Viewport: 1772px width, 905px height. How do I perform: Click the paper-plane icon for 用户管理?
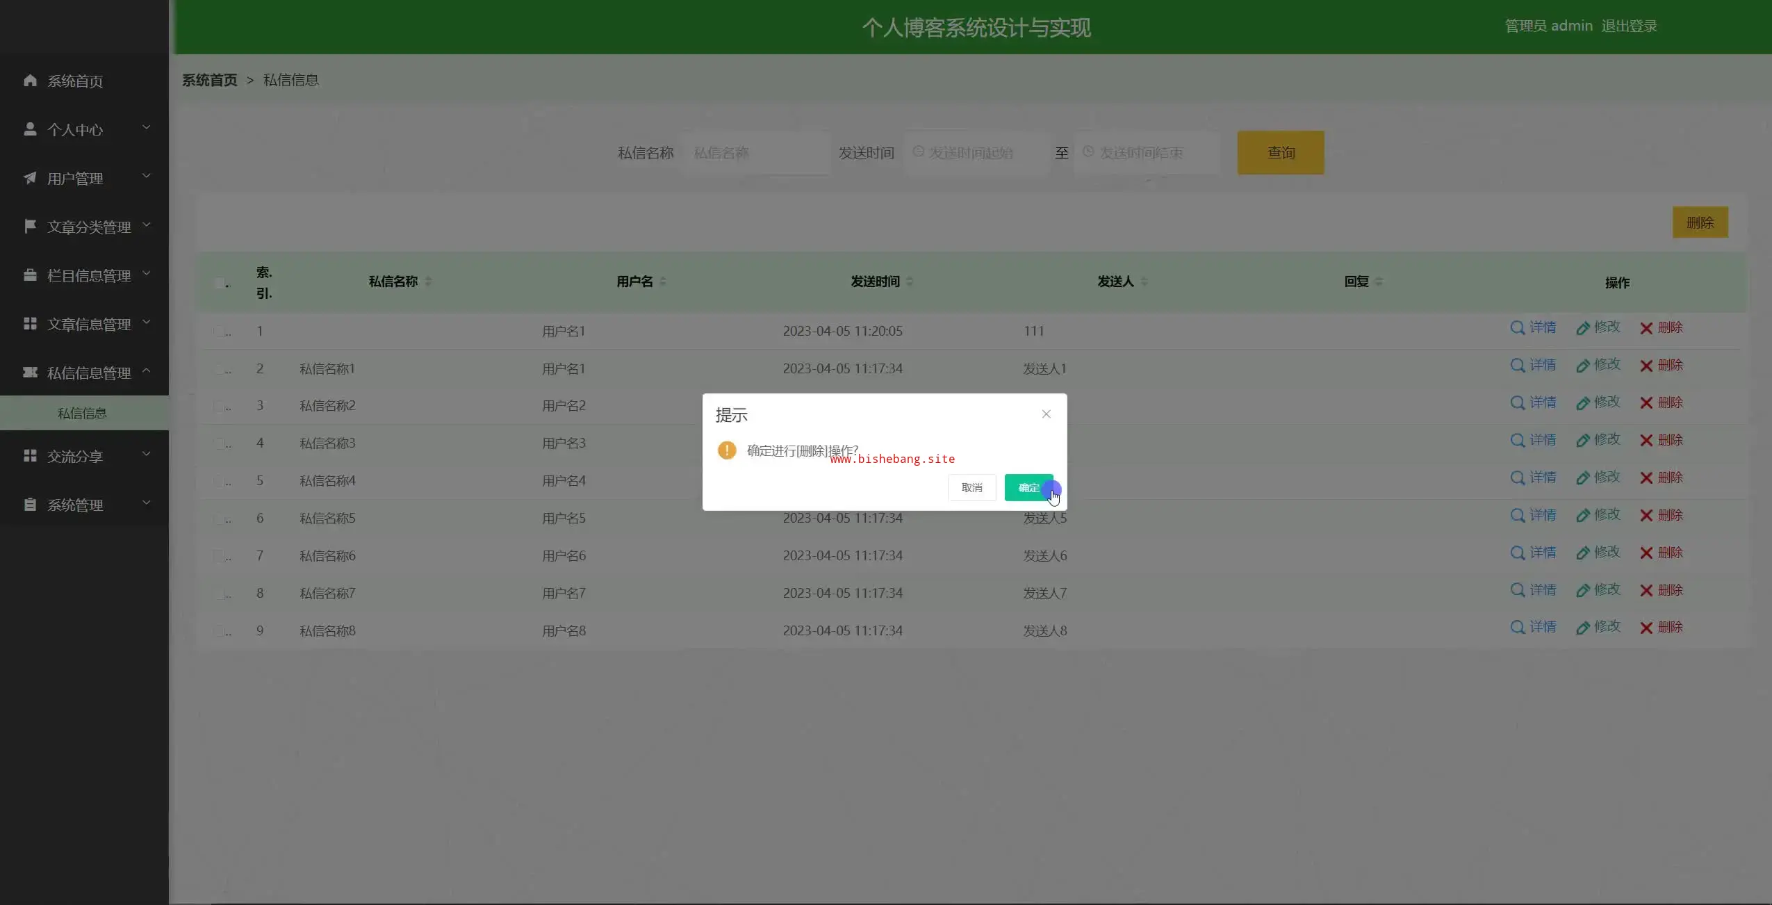[30, 178]
